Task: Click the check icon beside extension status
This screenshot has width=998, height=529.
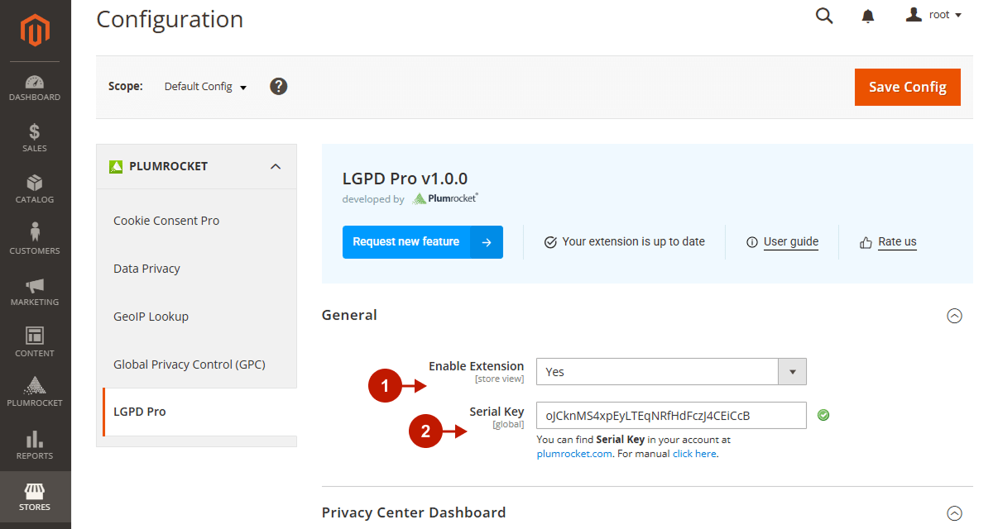Action: click(x=550, y=242)
